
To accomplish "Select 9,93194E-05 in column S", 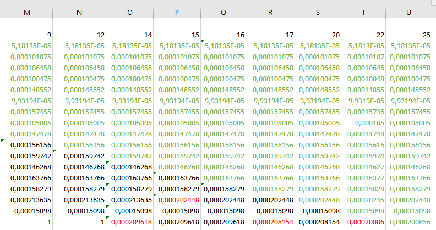I will 318,101.
